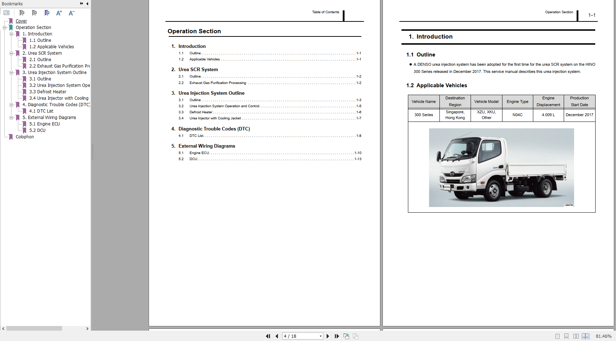Go to the previous page
This screenshot has height=341, width=616.
(x=277, y=336)
